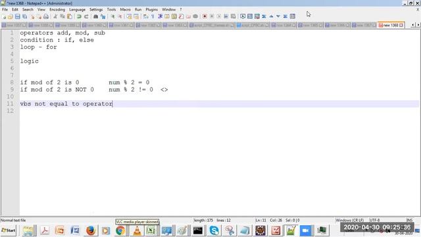Screen dimensions: 421x237
Task: Open the Macro menu
Action: pyautogui.click(x=126, y=9)
